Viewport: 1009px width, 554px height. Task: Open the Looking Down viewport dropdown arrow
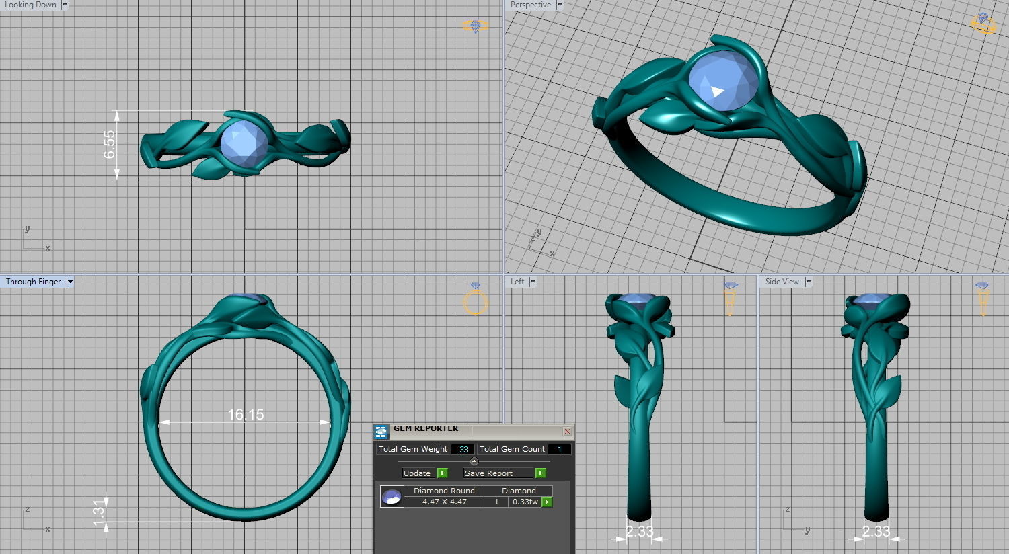pyautogui.click(x=65, y=5)
